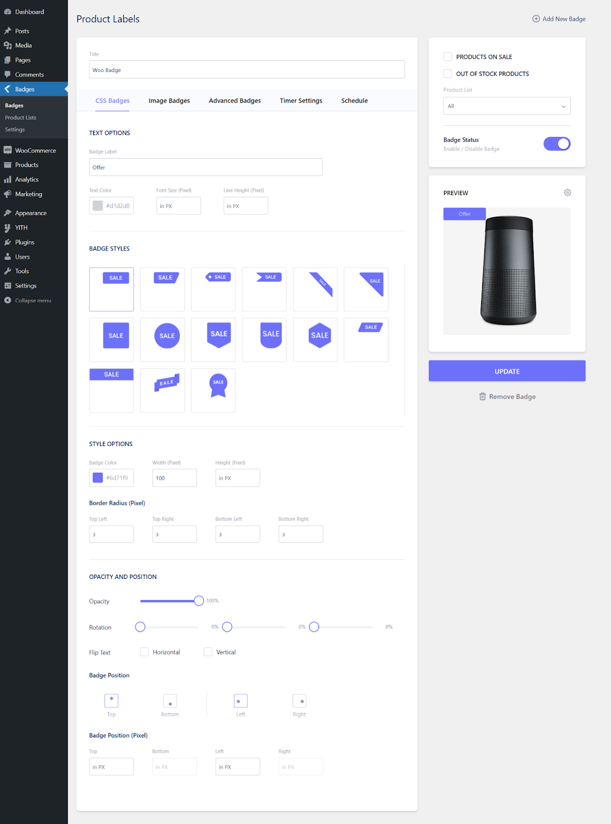
Task: Focus the Title input field
Action: pyautogui.click(x=247, y=70)
